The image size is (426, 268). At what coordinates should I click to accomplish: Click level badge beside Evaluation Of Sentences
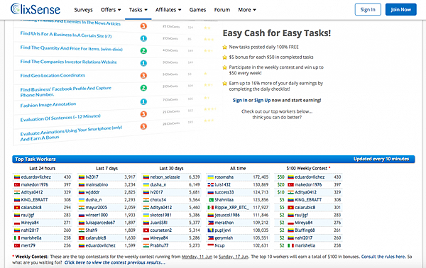[x=143, y=114]
